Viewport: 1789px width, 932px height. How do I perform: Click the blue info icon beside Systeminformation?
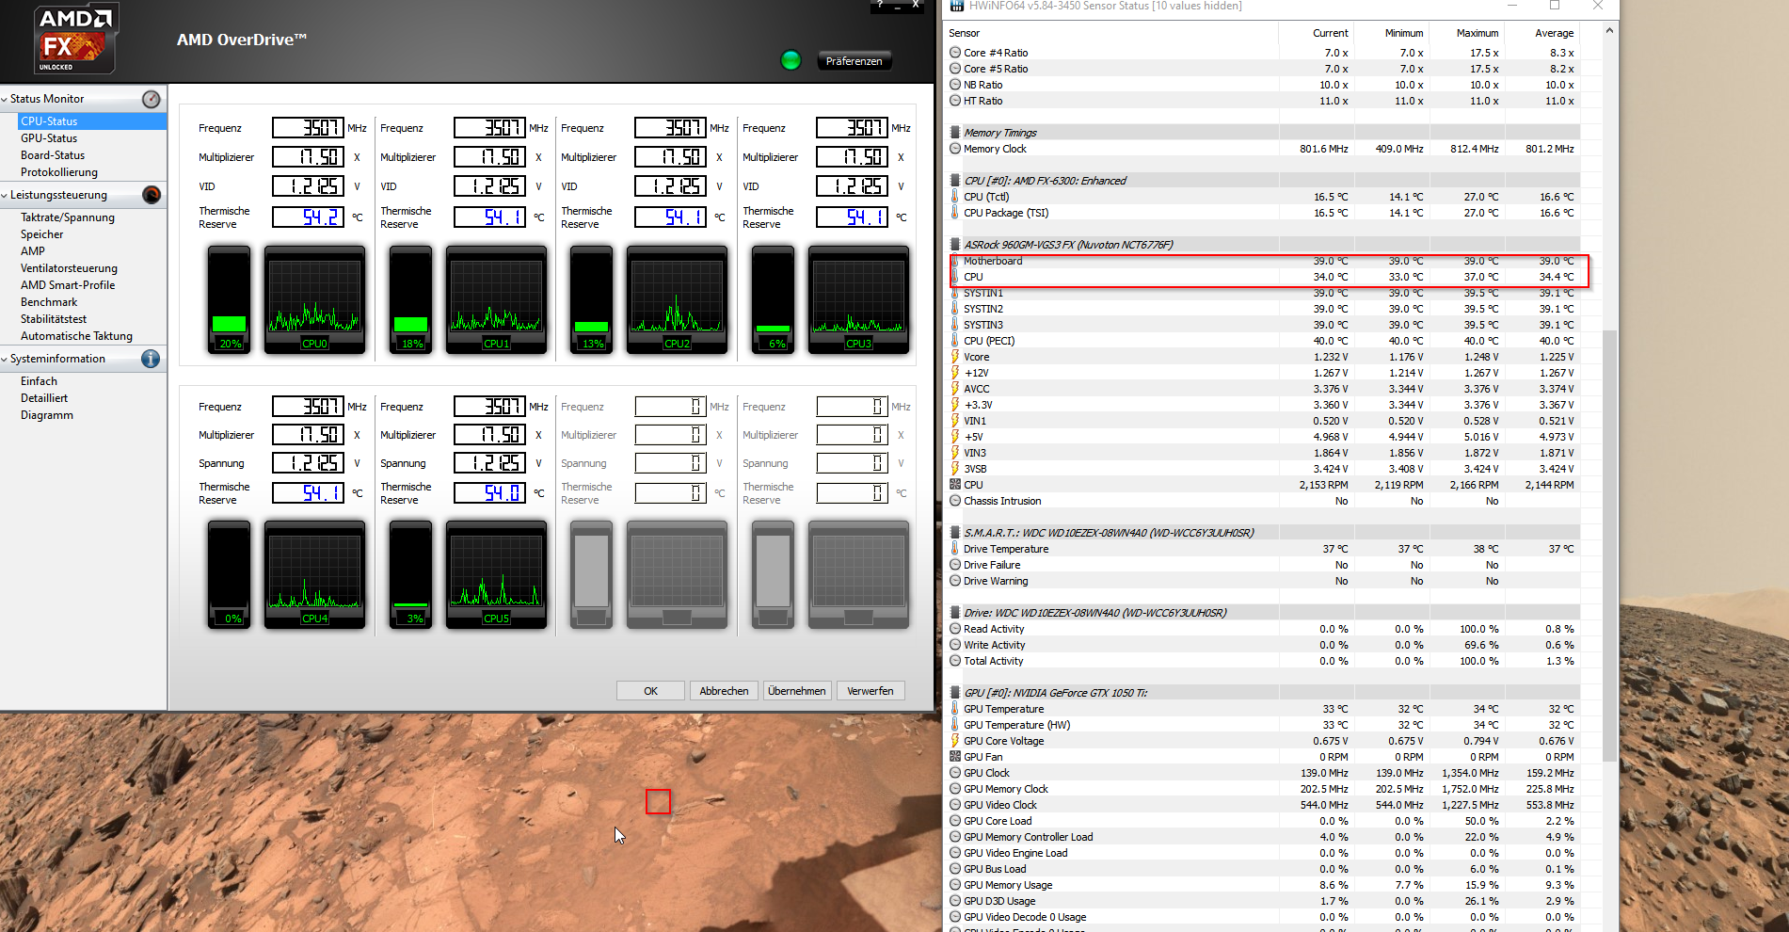(151, 359)
